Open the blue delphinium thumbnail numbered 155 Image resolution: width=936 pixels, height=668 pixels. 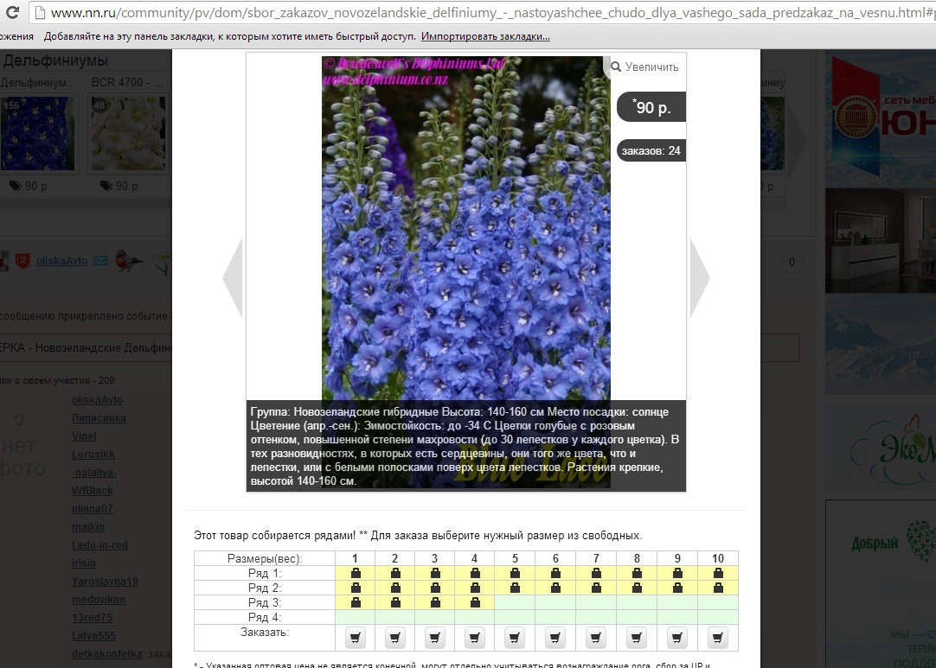(37, 134)
